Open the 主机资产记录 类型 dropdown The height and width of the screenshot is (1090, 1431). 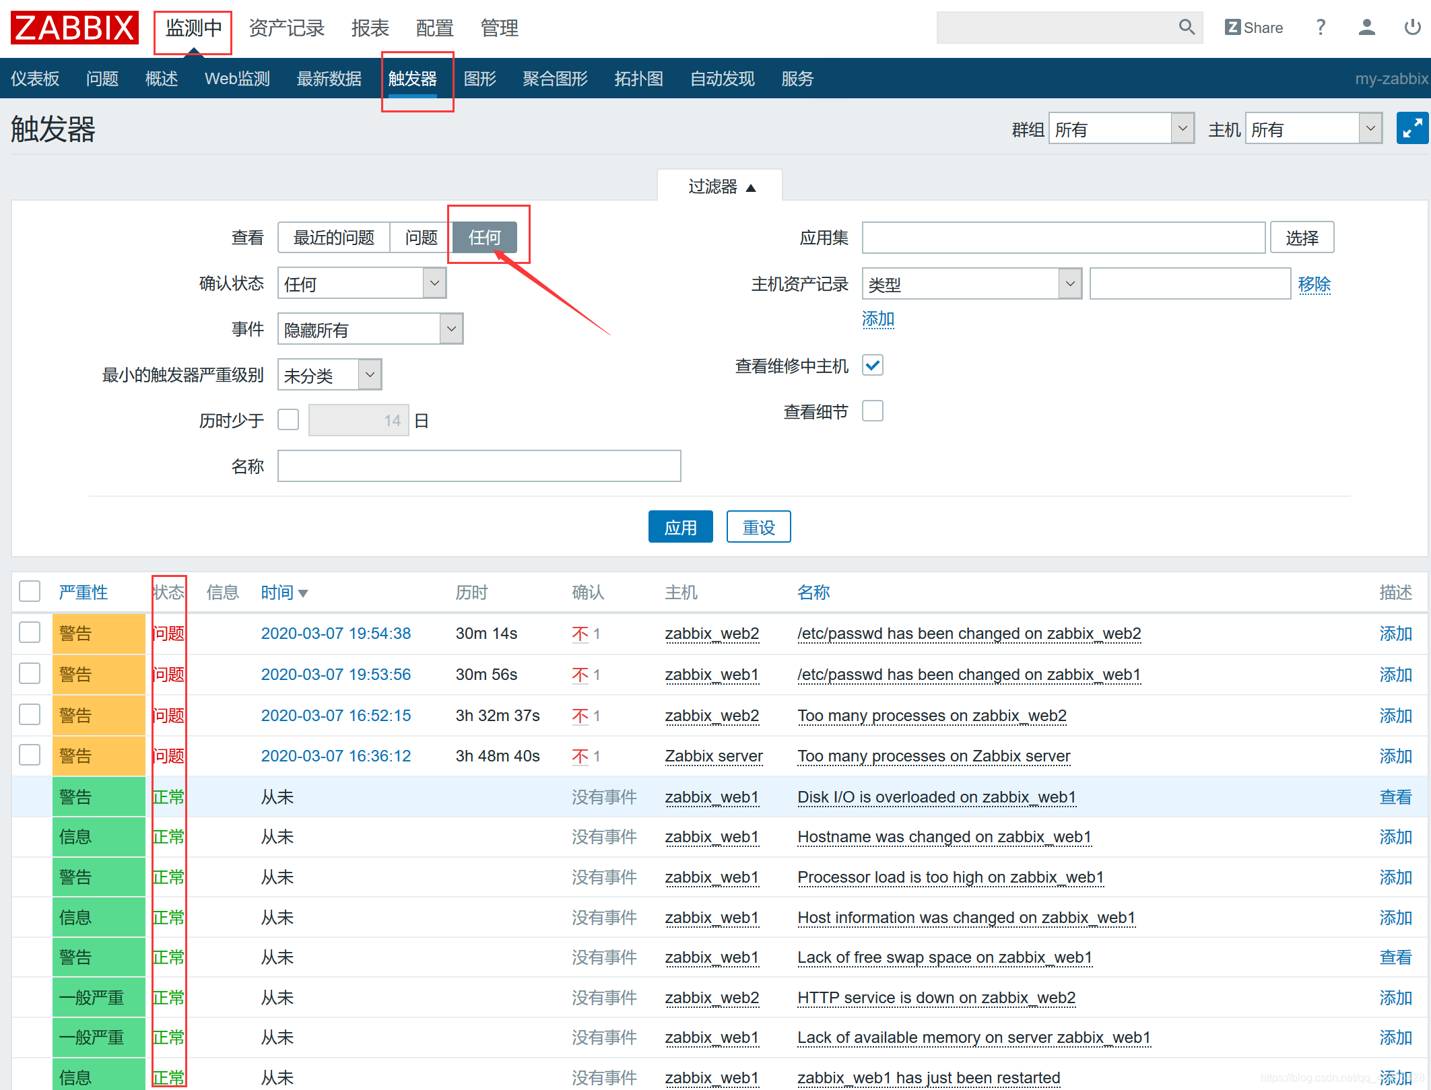coord(972,283)
